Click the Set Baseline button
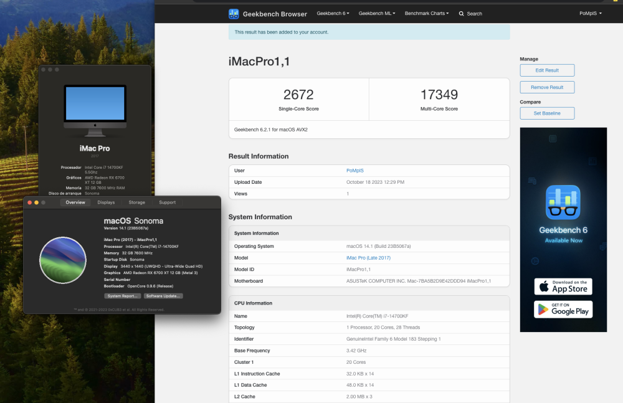Screen dimensions: 623x403 point(547,113)
